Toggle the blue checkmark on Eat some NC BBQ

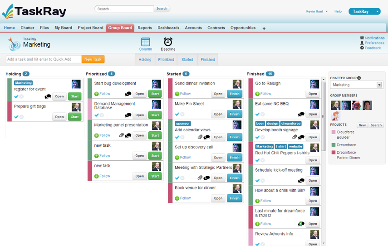tap(257, 114)
